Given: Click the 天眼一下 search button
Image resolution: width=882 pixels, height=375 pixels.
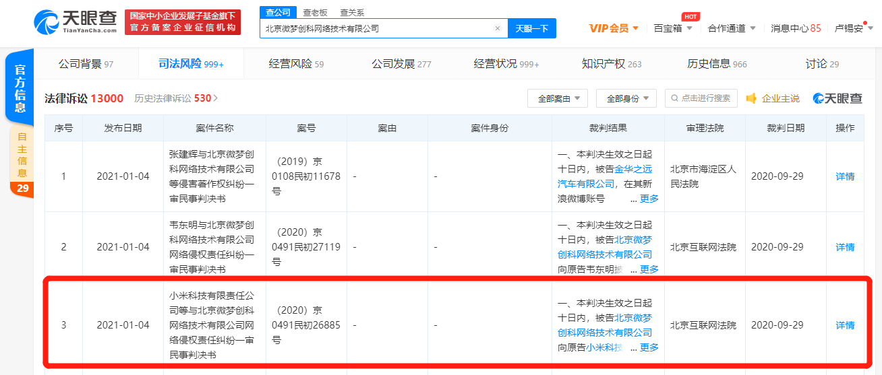Looking at the screenshot, I should (532, 28).
